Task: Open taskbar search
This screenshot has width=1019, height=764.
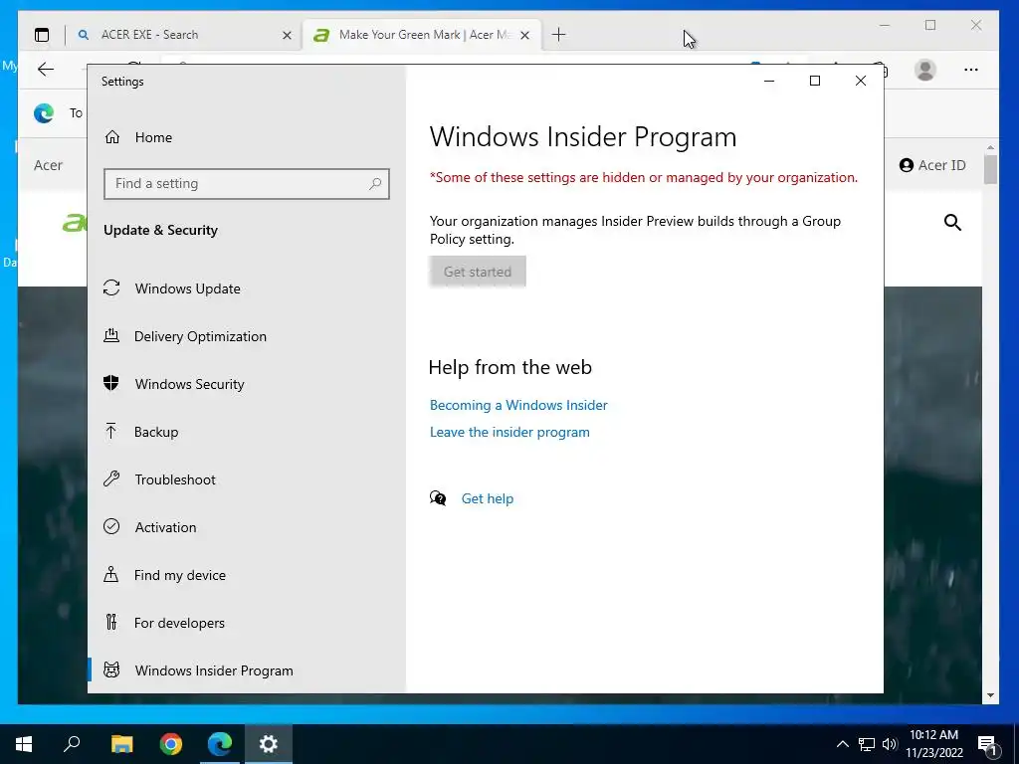Action: [72, 744]
